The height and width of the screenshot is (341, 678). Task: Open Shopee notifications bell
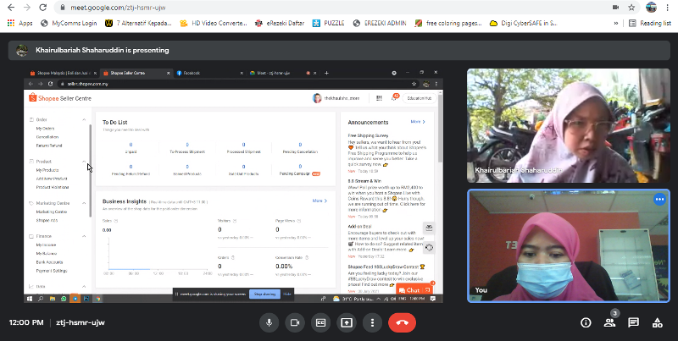pos(394,98)
